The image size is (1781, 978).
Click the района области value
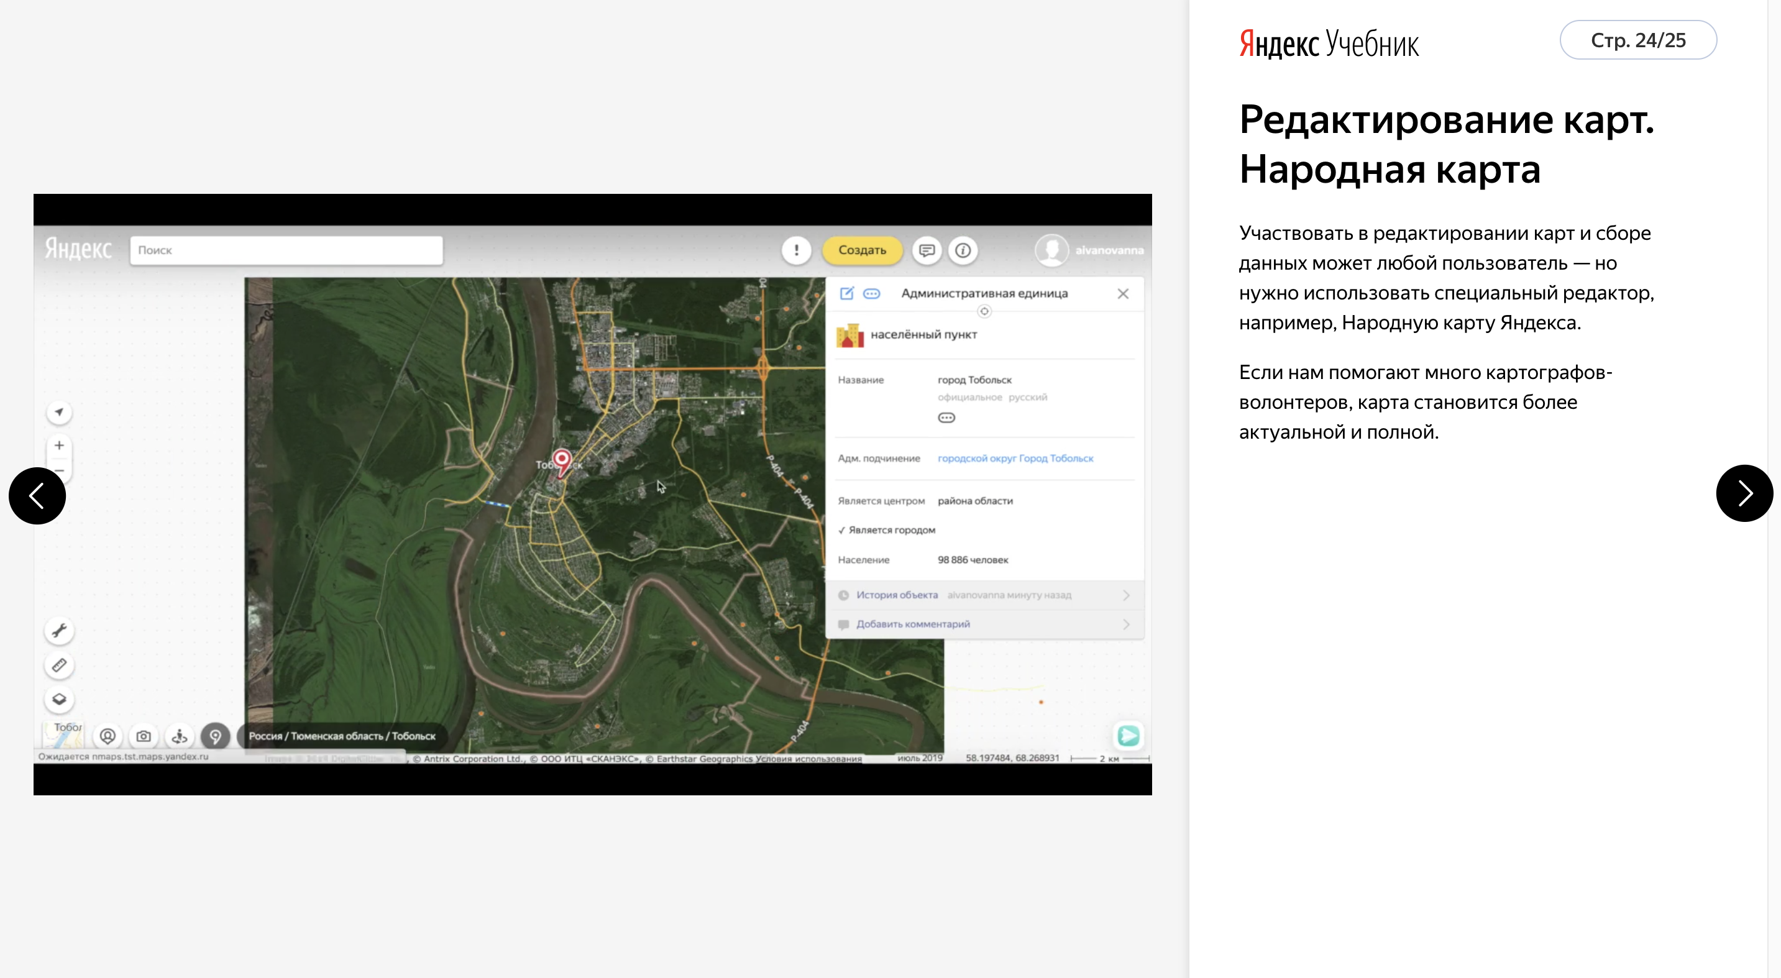click(x=975, y=501)
